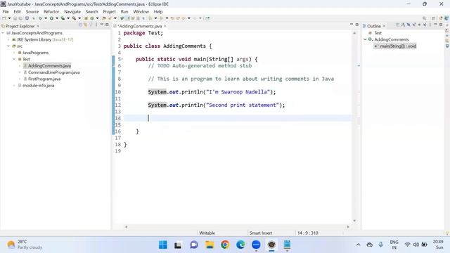The height and width of the screenshot is (253, 450).
Task: Toggle Hide Fields in the Outline toolbar
Action: pos(409,25)
